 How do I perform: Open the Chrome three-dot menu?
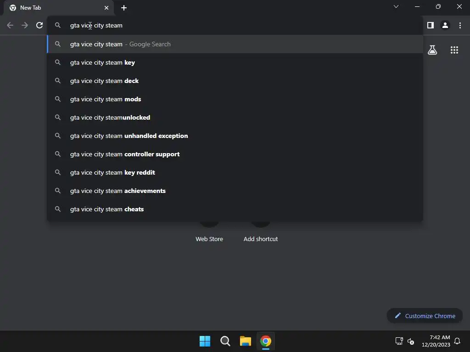tap(460, 26)
